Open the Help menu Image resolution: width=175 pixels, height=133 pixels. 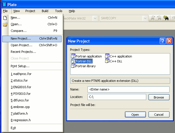click(x=72, y=11)
